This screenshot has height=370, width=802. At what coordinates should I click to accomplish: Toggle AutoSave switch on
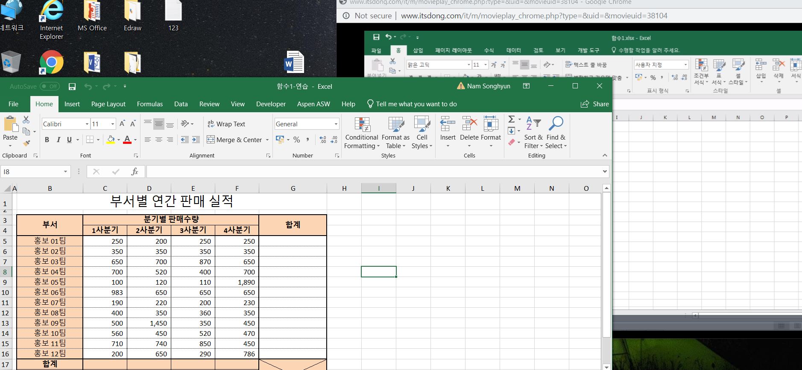pos(50,87)
